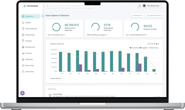
Task: Click the Objekte house icon
Action: point(23,23)
